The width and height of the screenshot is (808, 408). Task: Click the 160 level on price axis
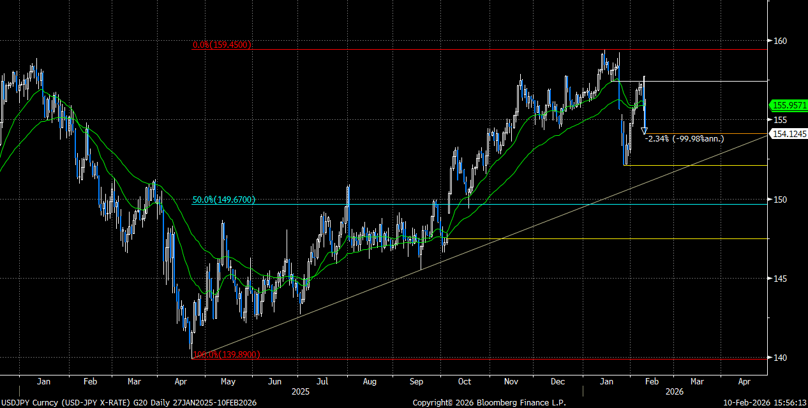click(780, 41)
